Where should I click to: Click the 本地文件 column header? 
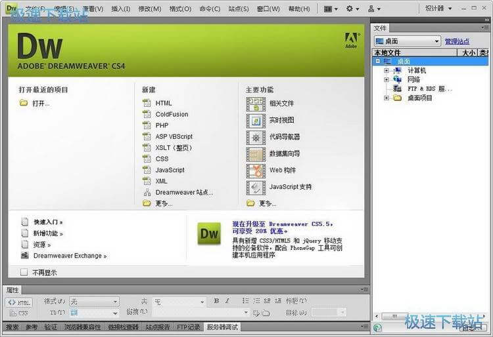(415, 52)
